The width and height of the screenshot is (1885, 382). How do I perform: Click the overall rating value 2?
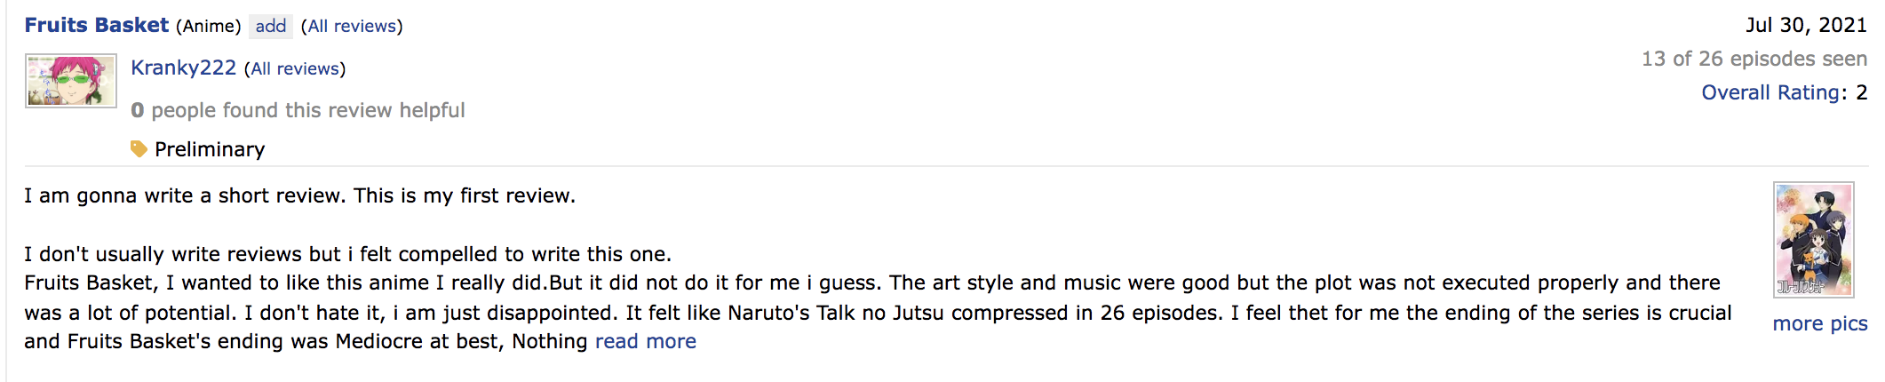coord(1861,92)
